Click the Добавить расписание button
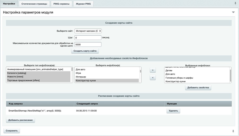Image resolution: width=239 pixels, height=136 pixels. pos(20,120)
